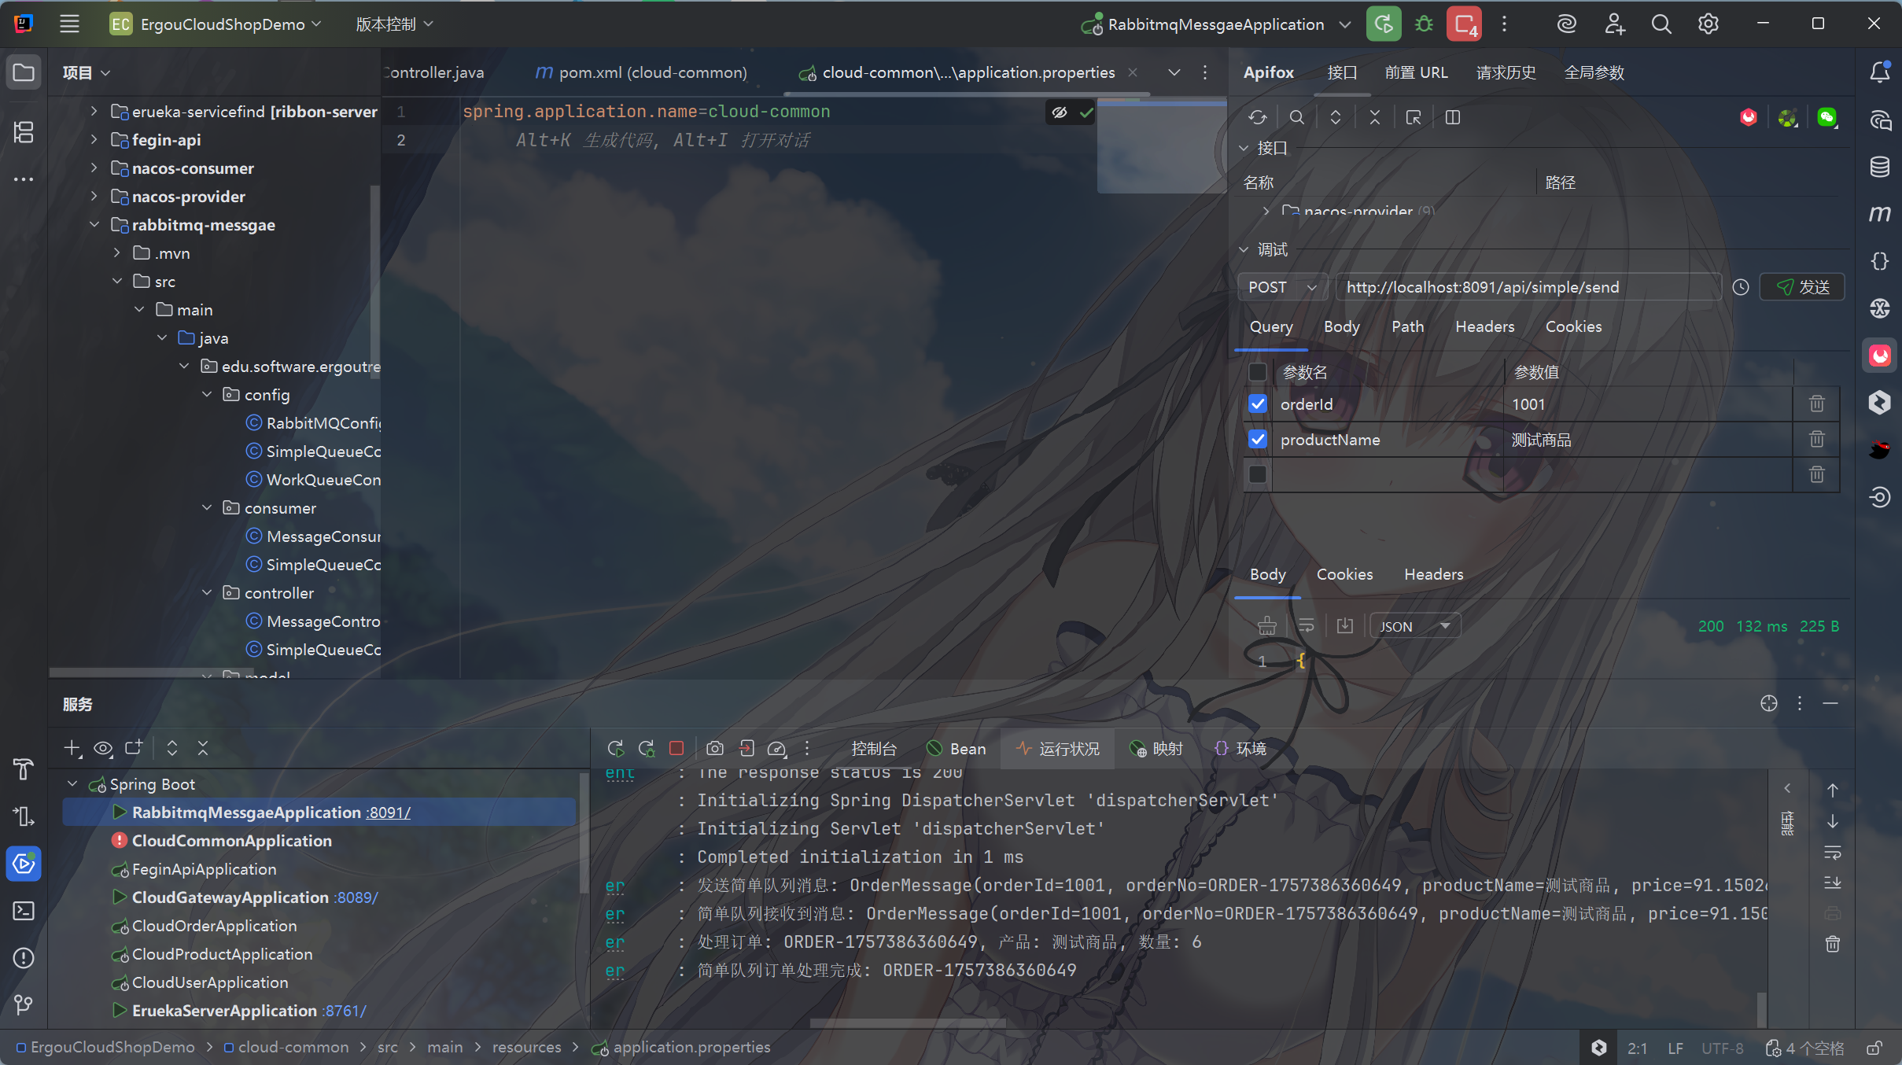Viewport: 1902px width, 1065px height.
Task: Uncheck the productName parameter checkbox
Action: [x=1258, y=439]
